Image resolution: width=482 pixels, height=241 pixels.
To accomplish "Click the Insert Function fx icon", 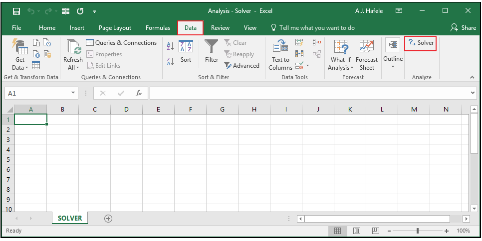I will coord(139,93).
